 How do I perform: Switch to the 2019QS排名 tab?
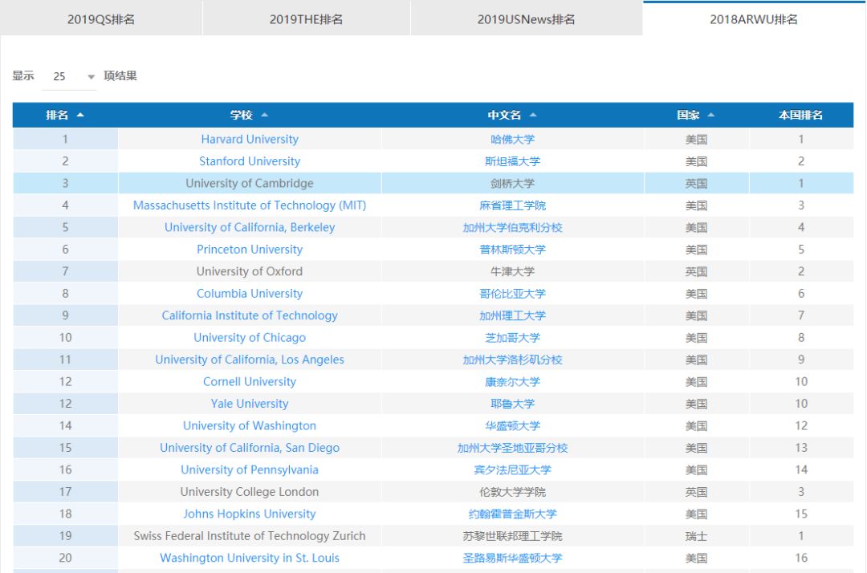pyautogui.click(x=101, y=19)
